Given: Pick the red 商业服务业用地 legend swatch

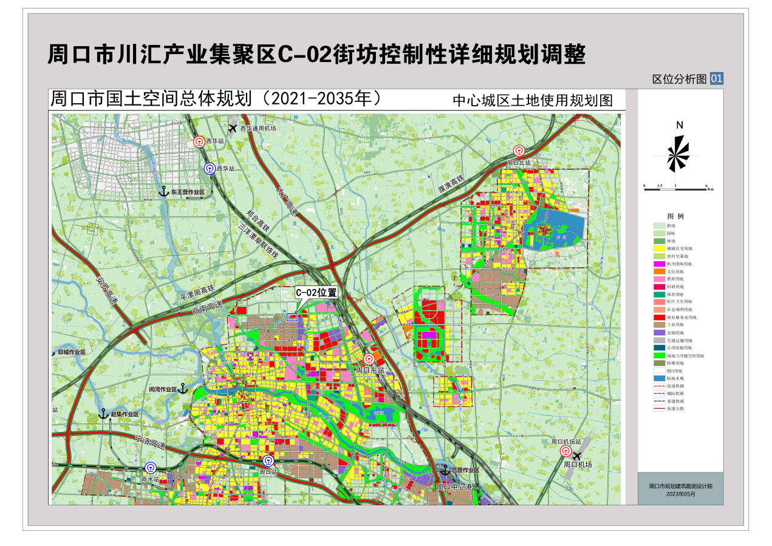Looking at the screenshot, I should pos(658,317).
